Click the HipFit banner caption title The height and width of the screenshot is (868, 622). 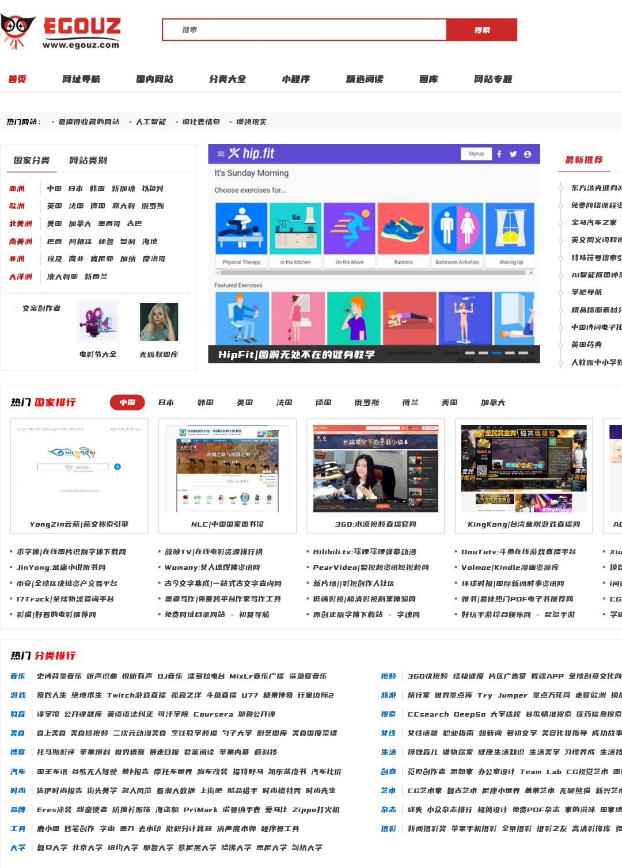coord(296,355)
